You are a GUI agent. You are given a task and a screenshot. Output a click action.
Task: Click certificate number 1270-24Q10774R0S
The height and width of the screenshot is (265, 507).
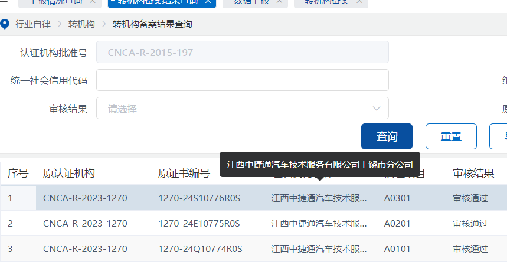pyautogui.click(x=200, y=249)
